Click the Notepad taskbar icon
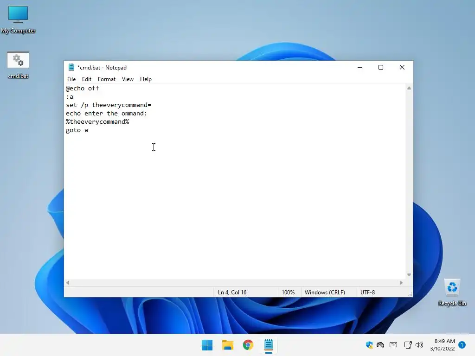Image resolution: width=475 pixels, height=356 pixels. (269, 345)
